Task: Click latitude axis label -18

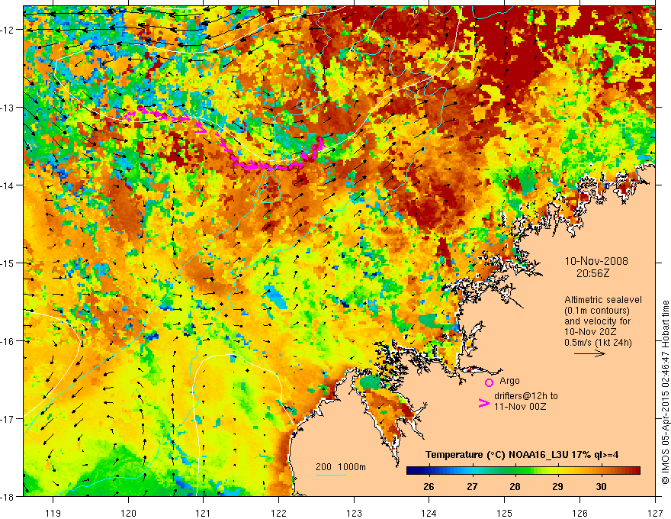Action: tap(8, 496)
